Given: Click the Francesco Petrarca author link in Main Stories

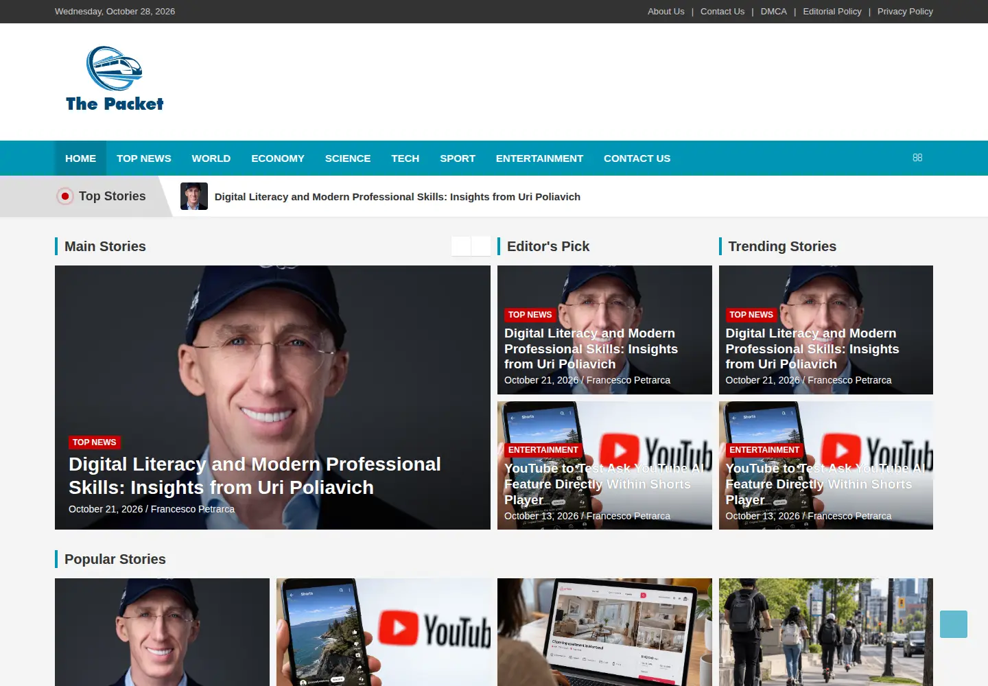Looking at the screenshot, I should (193, 509).
